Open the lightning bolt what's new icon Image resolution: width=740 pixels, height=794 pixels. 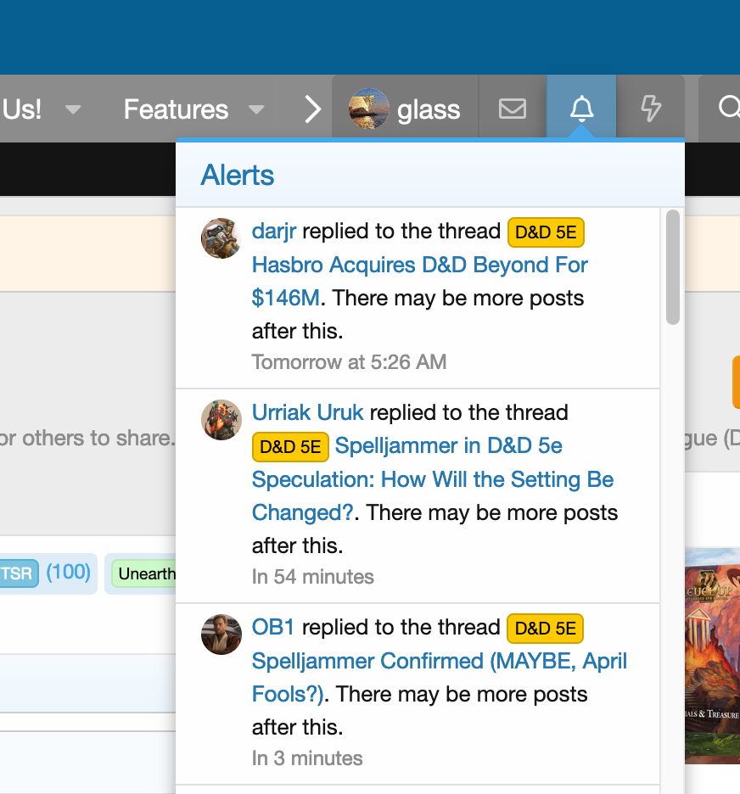650,109
